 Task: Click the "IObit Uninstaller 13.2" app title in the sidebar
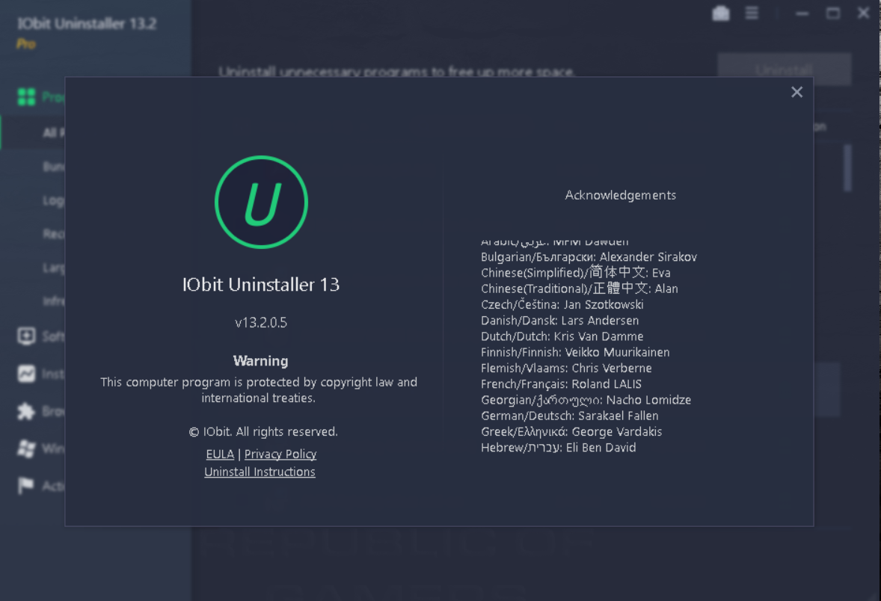pyautogui.click(x=87, y=24)
